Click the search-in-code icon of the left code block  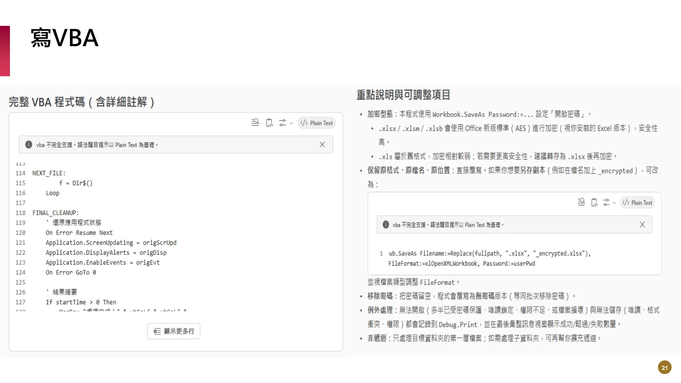tap(255, 123)
